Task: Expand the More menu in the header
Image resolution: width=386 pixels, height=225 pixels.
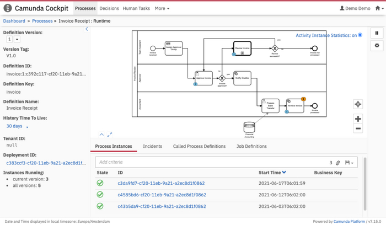Action: [162, 9]
